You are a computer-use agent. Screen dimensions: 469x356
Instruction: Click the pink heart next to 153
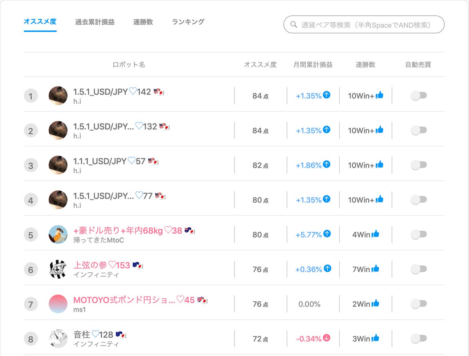point(112,265)
